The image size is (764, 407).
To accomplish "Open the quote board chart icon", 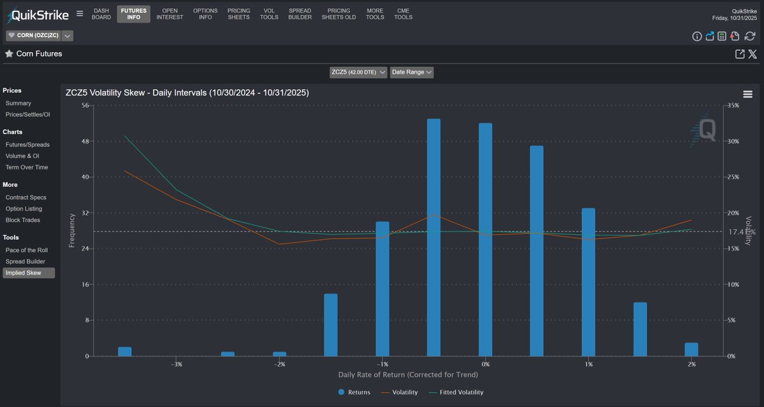I will point(710,36).
